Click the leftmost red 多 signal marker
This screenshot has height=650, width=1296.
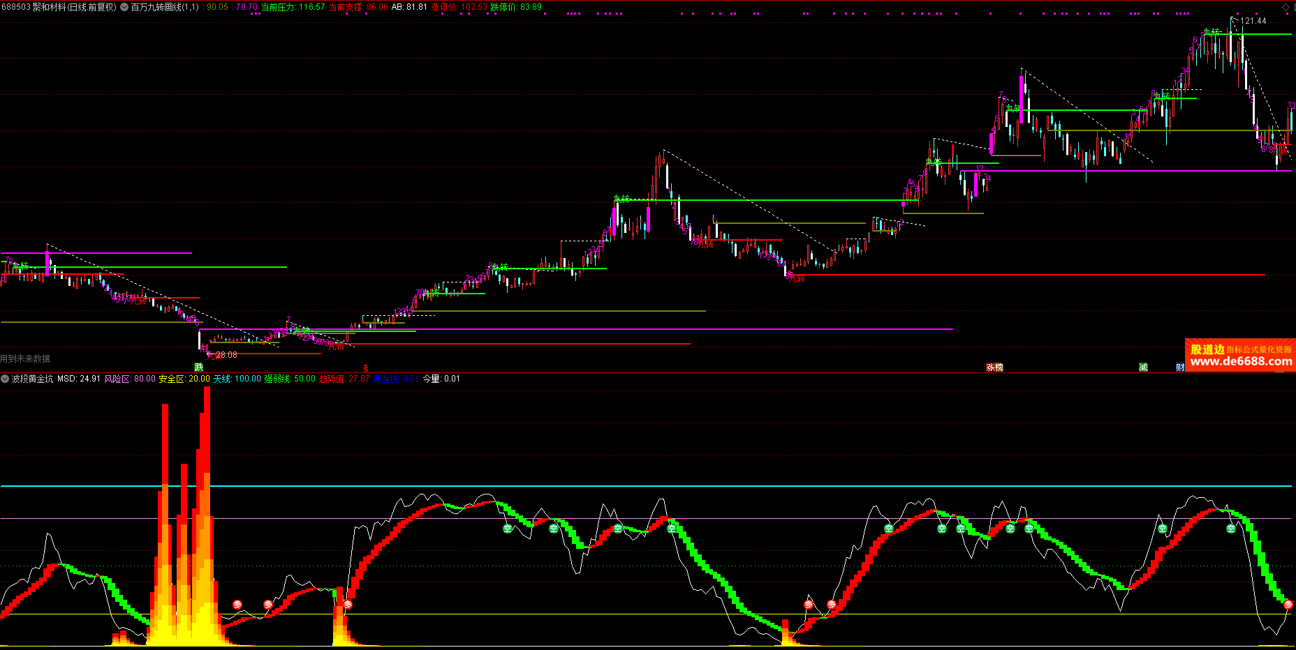coord(237,605)
